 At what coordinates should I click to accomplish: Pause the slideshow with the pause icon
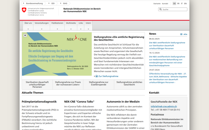pos(25,35)
